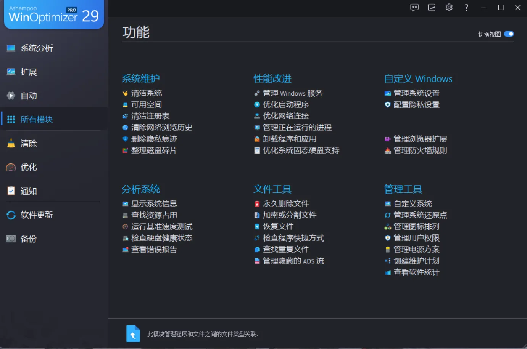The image size is (527, 349).
Task: Click the 清除网络浏览历史 globe icon
Action: 125,128
